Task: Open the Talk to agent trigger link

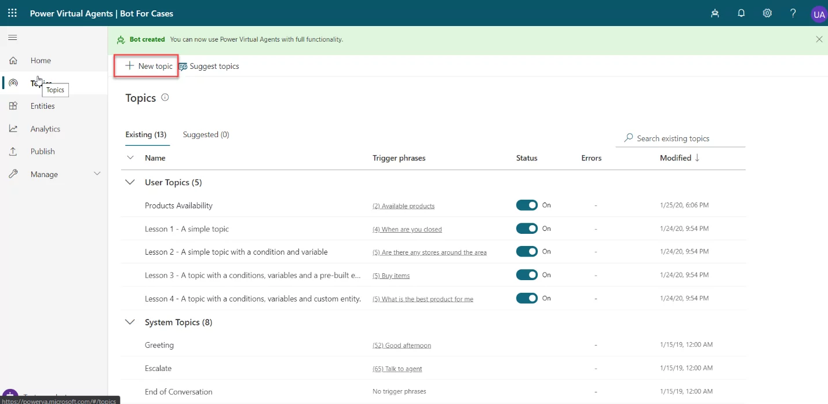Action: click(397, 369)
